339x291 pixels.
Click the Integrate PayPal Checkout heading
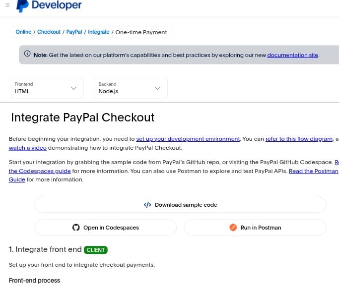82,117
